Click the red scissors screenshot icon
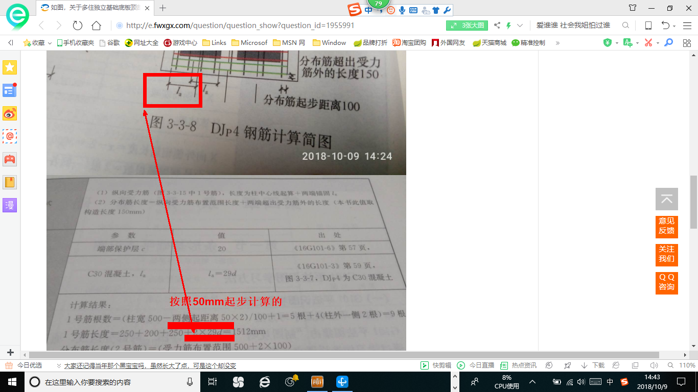698x392 pixels. click(648, 43)
